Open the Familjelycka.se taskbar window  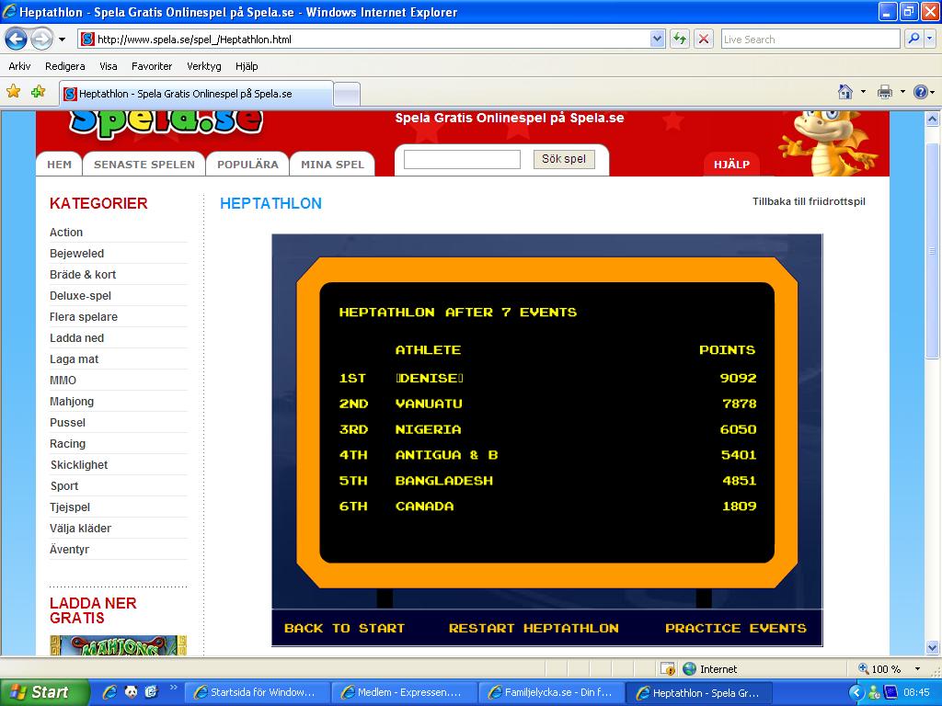(551, 692)
